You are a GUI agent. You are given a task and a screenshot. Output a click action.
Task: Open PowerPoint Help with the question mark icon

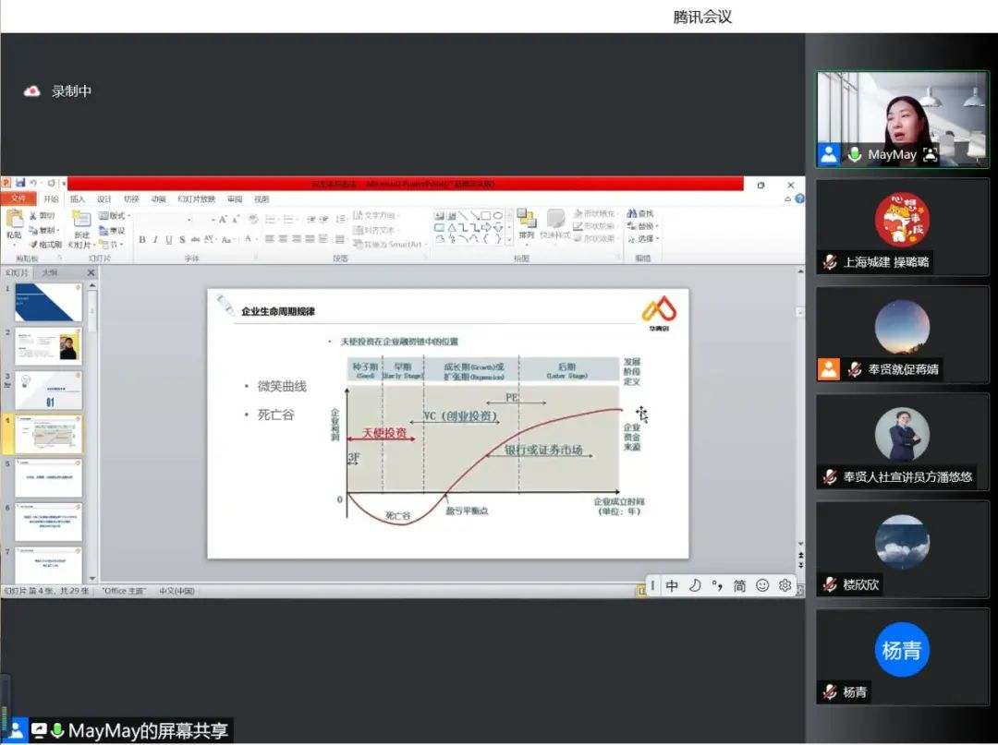click(x=800, y=199)
